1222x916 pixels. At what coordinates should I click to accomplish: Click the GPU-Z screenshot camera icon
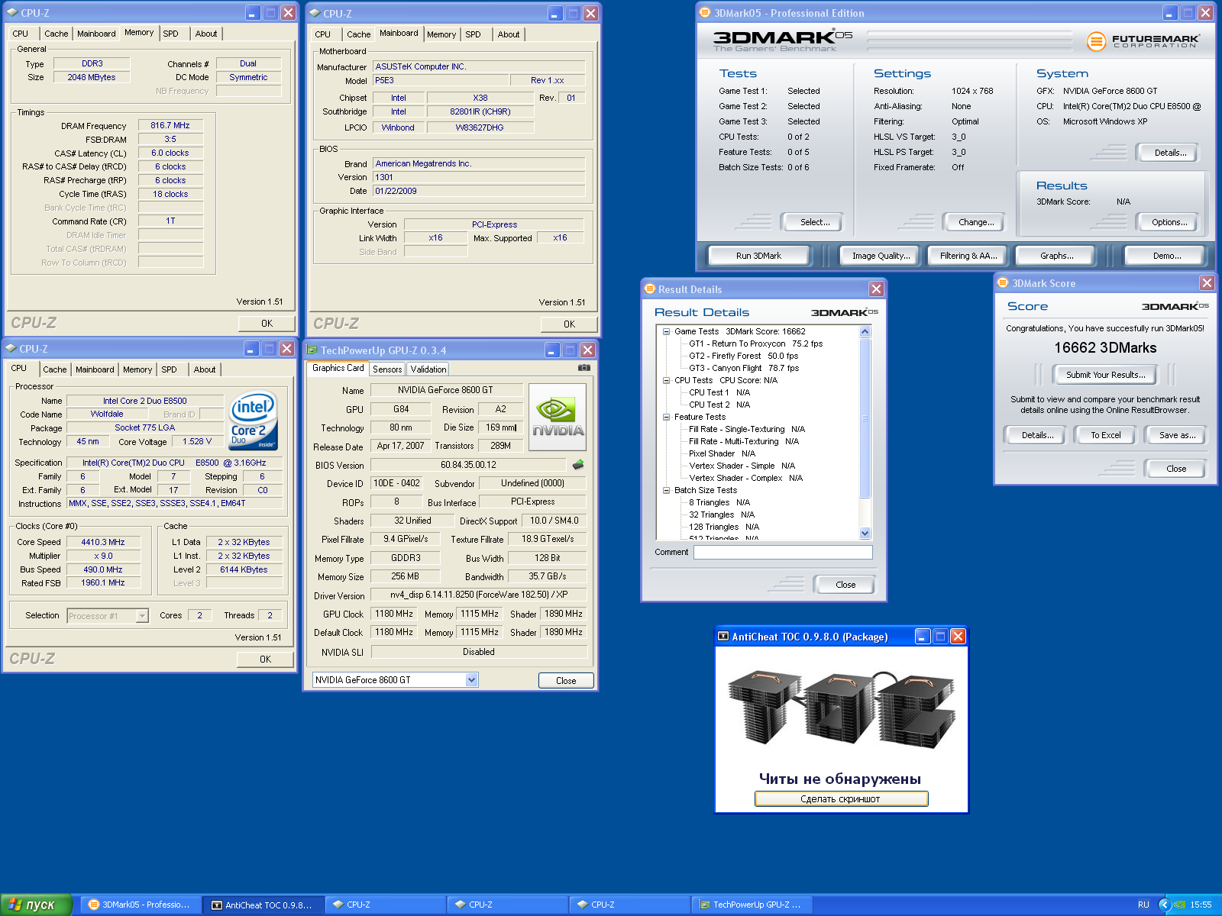[x=584, y=368]
